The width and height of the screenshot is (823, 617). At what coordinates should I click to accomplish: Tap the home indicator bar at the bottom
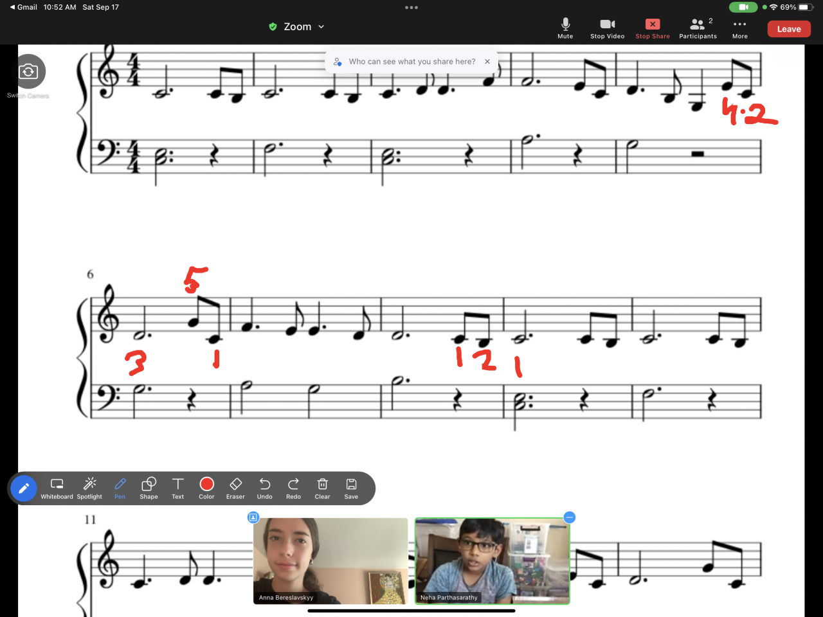point(411,611)
